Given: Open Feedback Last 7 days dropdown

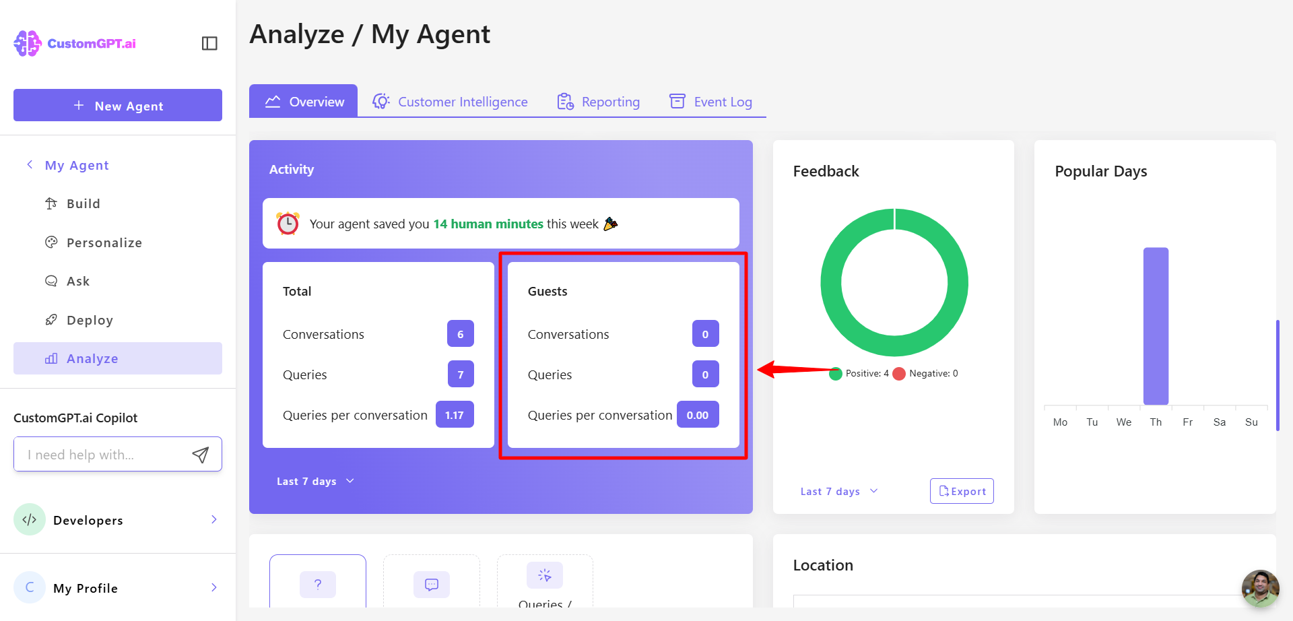Looking at the screenshot, I should (839, 491).
